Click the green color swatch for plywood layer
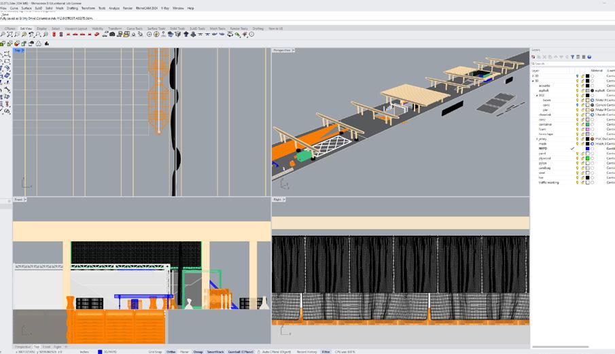This screenshot has height=354, width=615. click(x=587, y=158)
